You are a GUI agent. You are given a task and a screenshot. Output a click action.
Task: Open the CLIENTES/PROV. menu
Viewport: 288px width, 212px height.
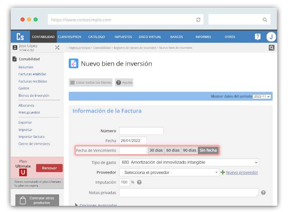click(x=70, y=37)
